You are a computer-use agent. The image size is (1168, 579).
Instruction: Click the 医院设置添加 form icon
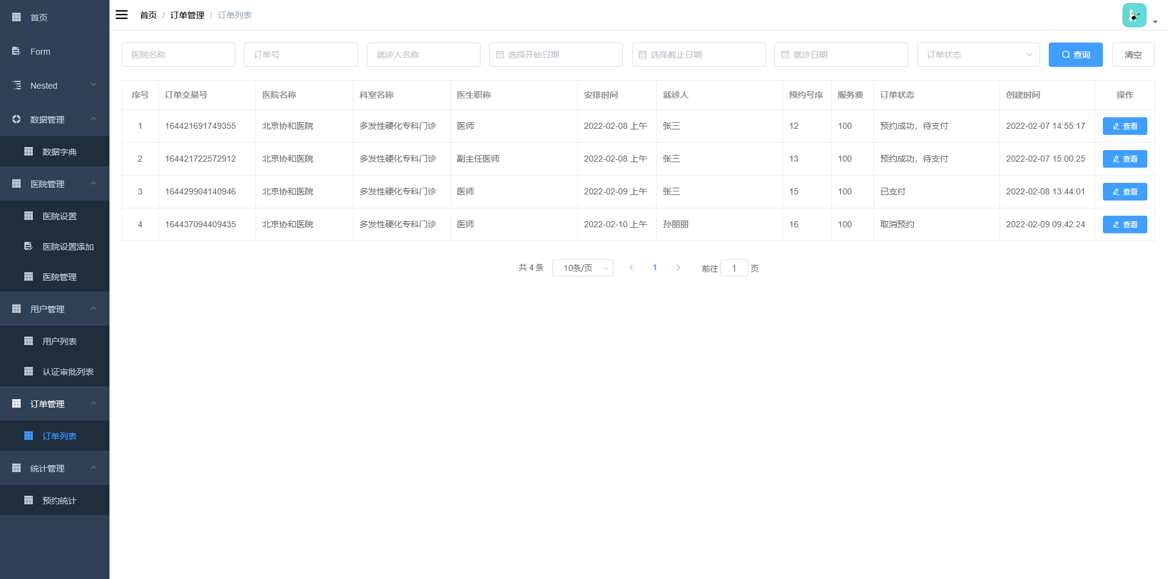[x=29, y=246]
